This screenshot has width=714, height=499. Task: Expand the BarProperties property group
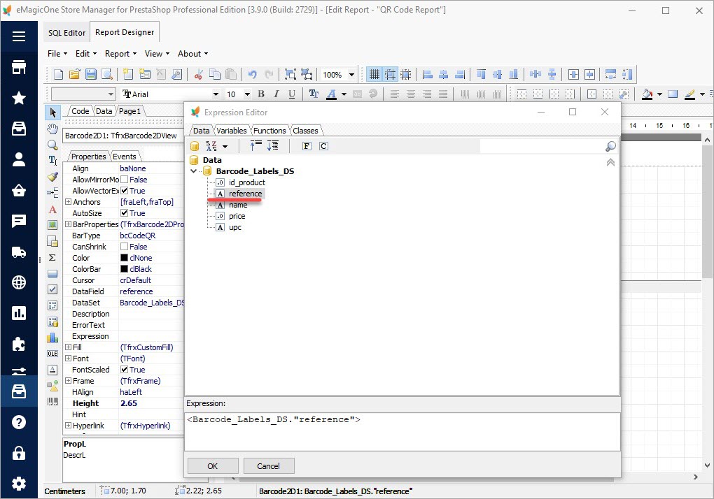pos(69,224)
